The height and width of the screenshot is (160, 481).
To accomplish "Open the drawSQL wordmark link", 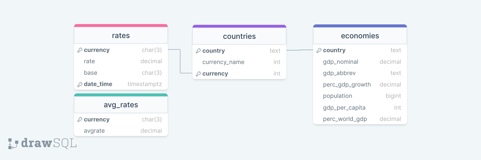I will coord(49,143).
